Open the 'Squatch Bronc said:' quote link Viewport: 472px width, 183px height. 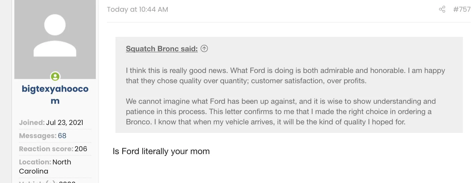click(x=162, y=49)
